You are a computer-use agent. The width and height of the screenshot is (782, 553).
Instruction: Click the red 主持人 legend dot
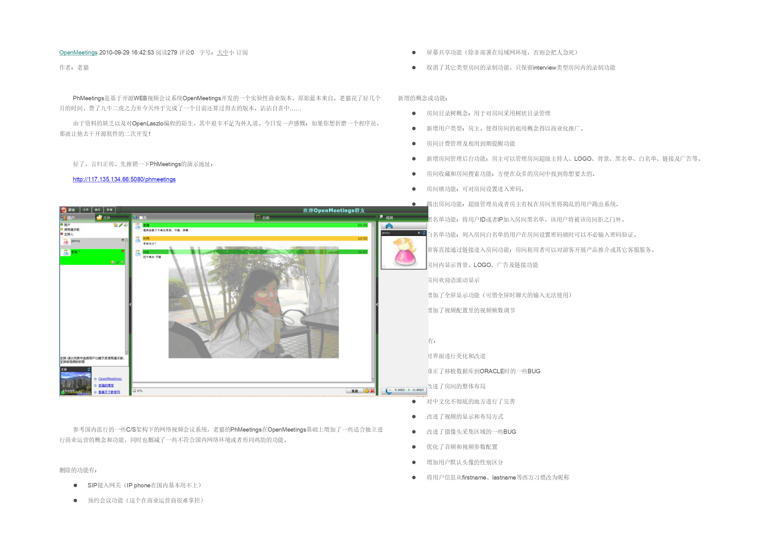(62, 234)
